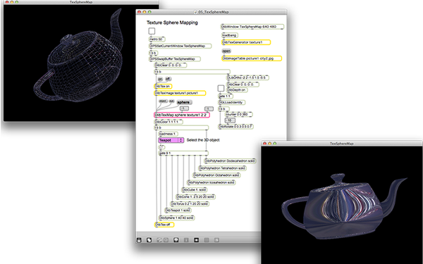Select the DGLLoadIdentity object
The width and height of the screenshot is (423, 264).
point(232,102)
